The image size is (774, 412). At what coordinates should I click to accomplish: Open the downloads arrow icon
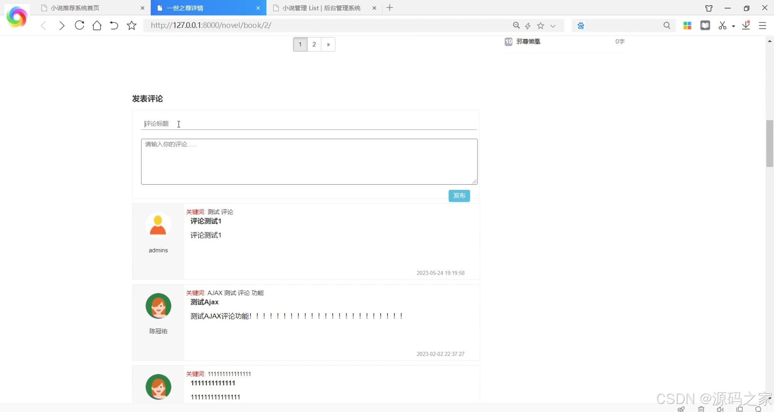tap(746, 26)
